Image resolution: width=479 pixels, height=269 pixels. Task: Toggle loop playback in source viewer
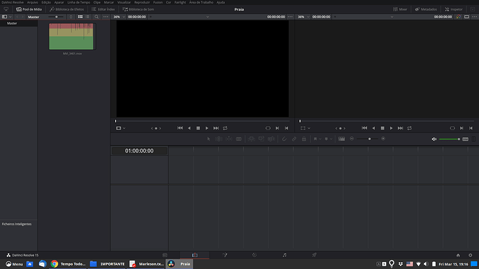(225, 128)
